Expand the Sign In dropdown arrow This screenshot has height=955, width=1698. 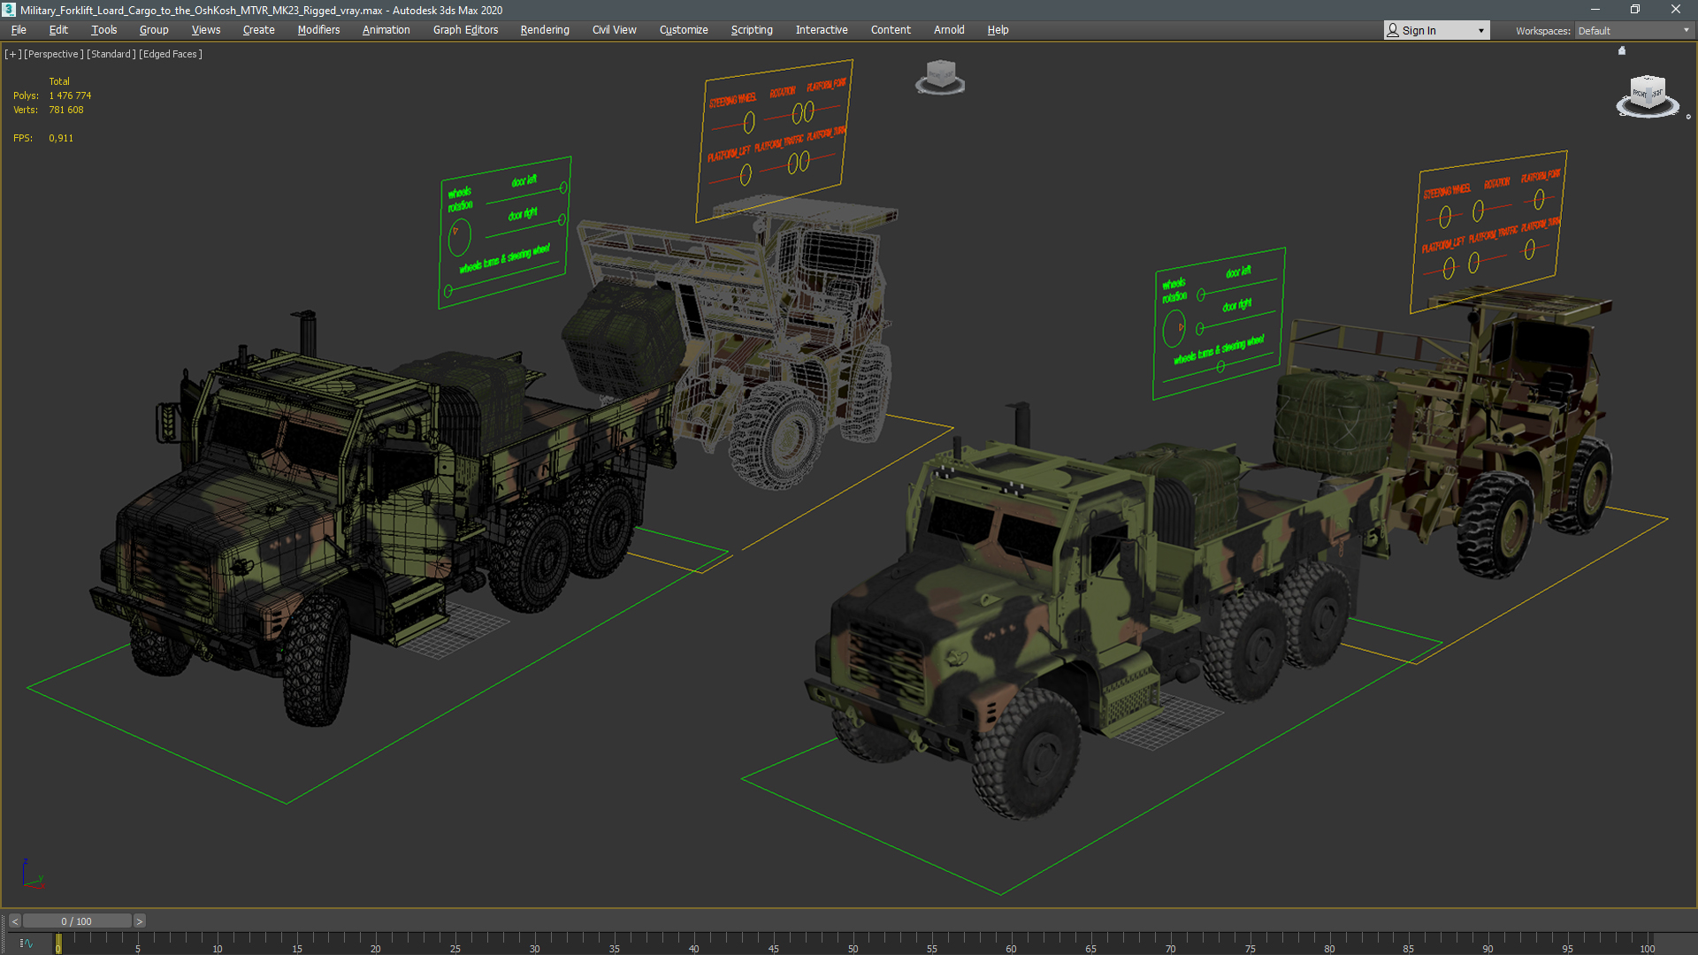pos(1481,31)
